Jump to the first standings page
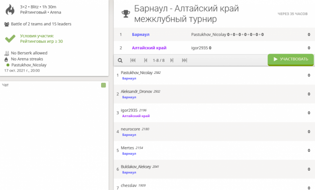Viewport: 315px width, 190px height. coord(133,60)
